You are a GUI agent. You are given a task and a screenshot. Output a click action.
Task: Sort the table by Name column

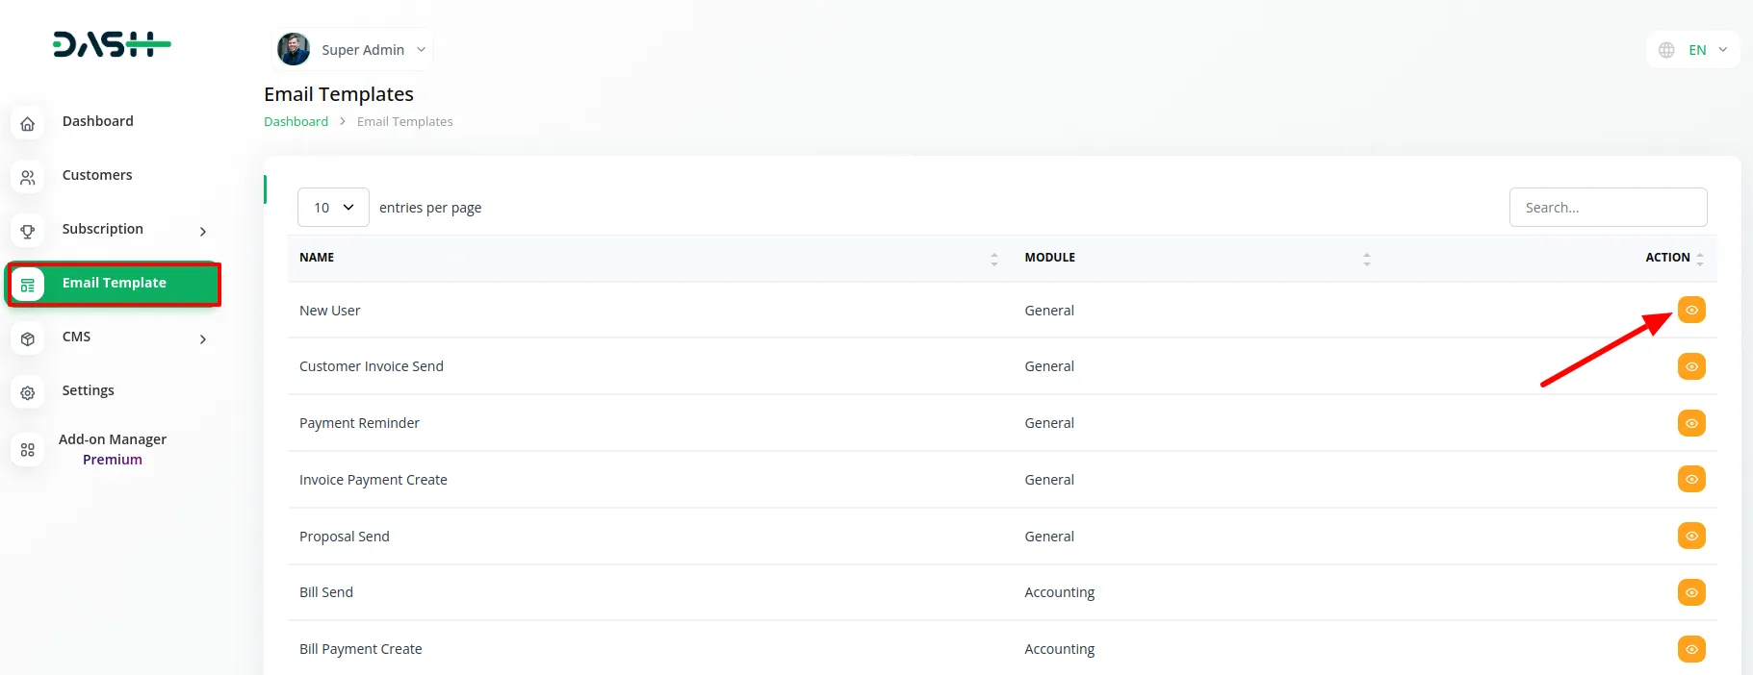point(993,259)
